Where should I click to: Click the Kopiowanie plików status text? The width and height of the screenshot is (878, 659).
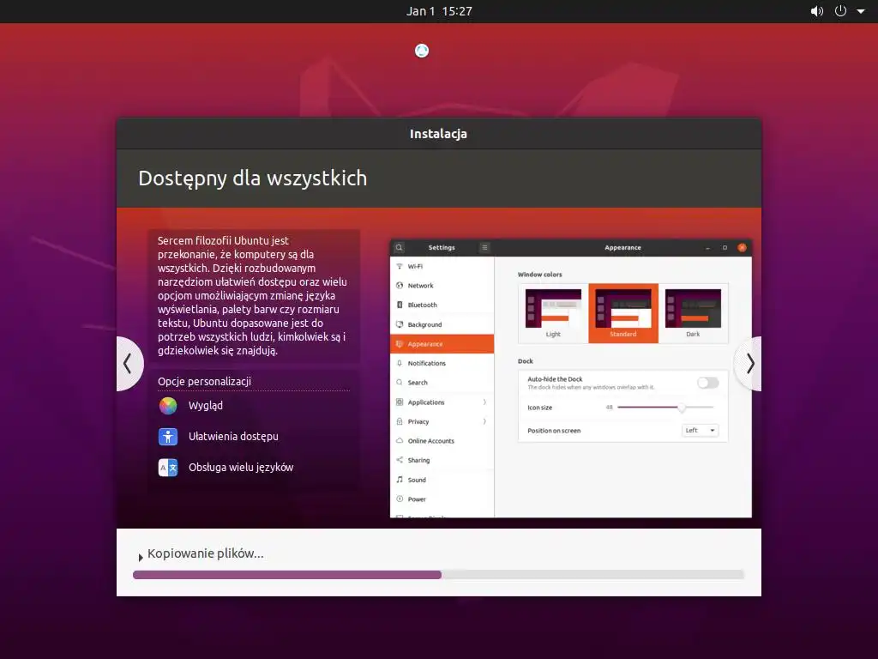206,553
